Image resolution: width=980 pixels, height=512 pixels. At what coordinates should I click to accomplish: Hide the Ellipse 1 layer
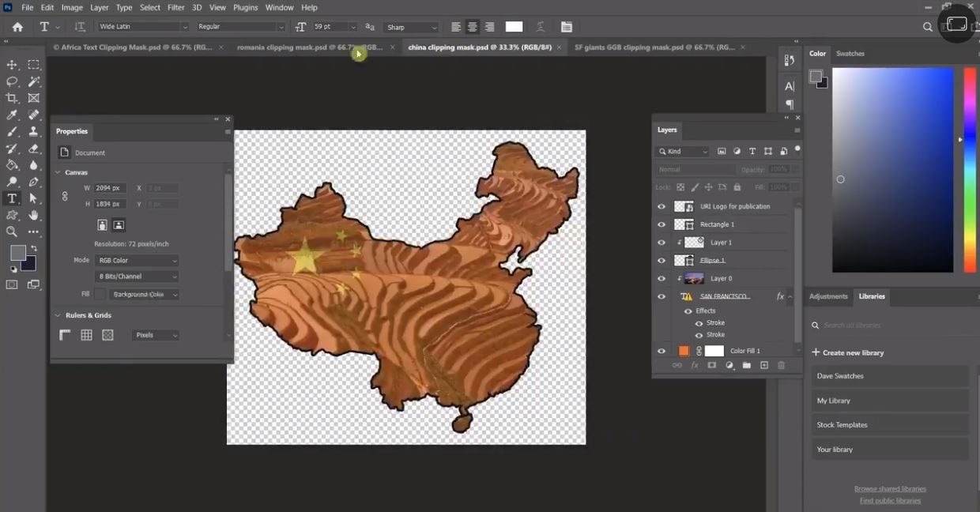pos(661,260)
